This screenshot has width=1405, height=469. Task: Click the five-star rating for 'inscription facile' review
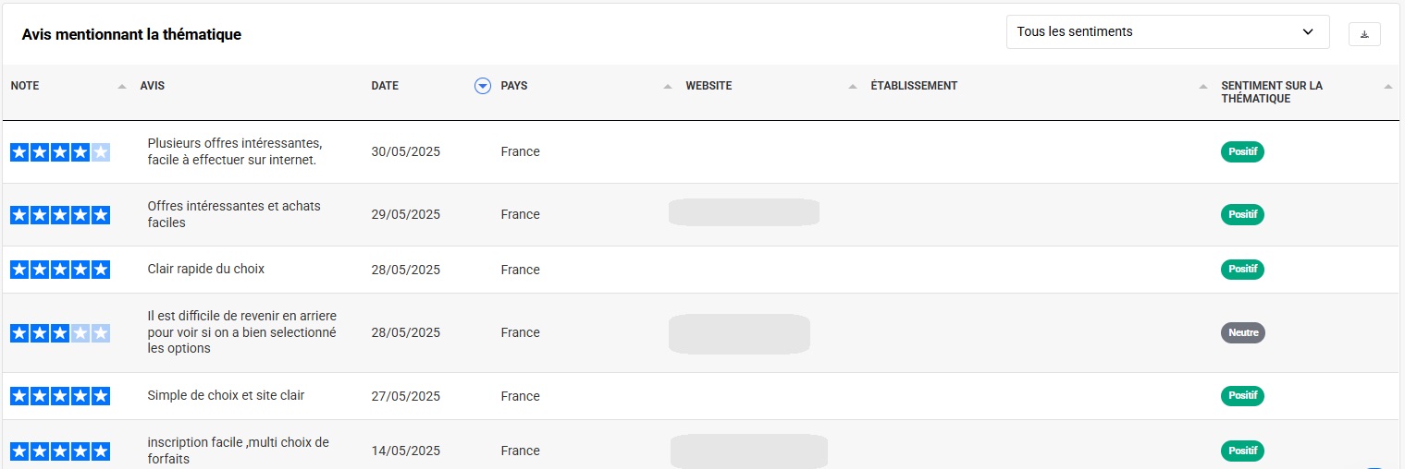point(60,451)
